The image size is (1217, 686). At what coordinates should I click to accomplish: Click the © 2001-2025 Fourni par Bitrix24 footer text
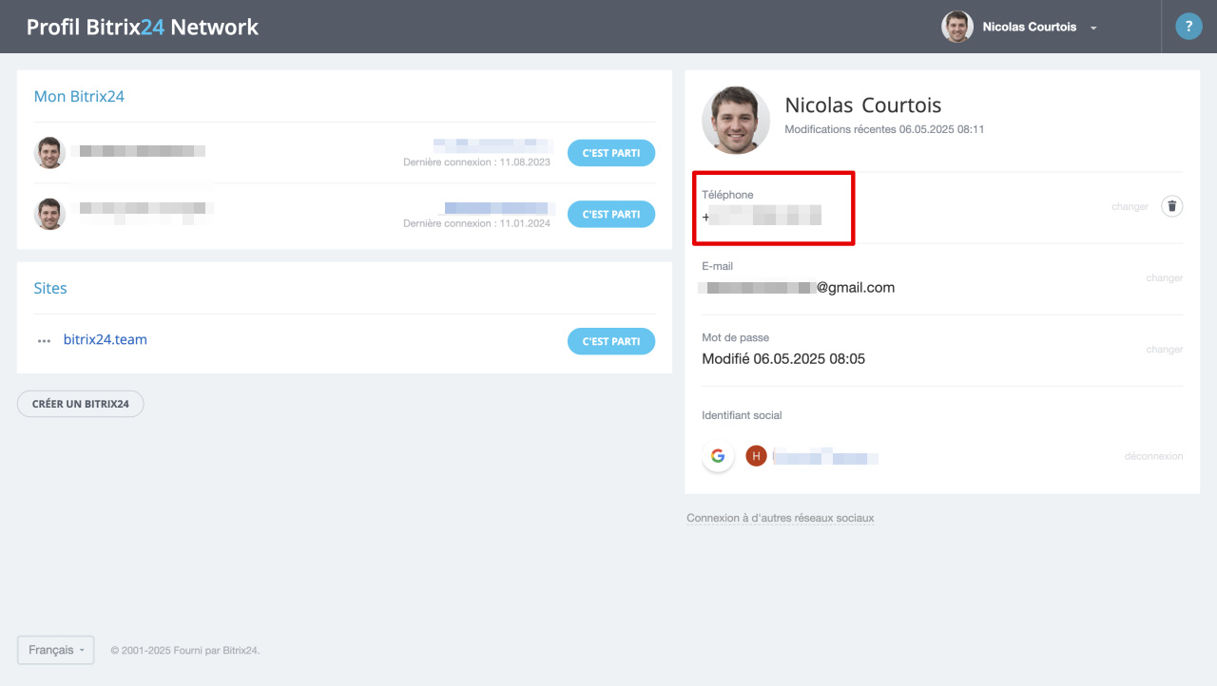click(x=185, y=651)
